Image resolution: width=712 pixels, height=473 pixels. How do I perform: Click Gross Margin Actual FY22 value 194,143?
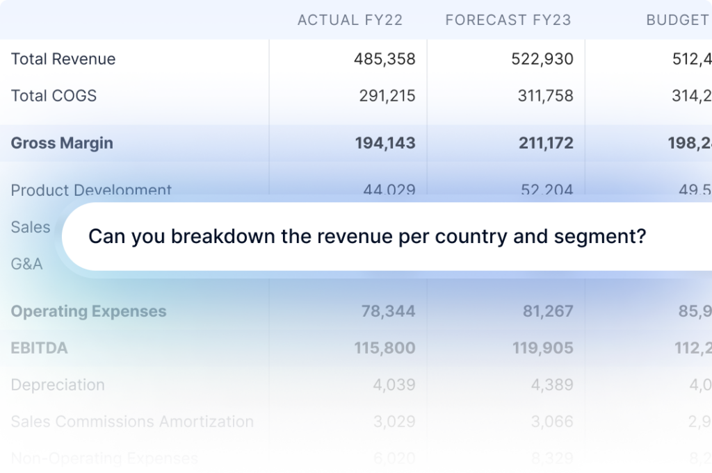[385, 143]
